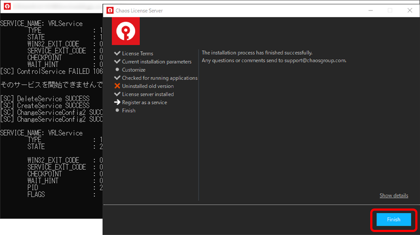Click the support@chaosgroup.com contact line
The image size is (420, 235).
[274, 61]
